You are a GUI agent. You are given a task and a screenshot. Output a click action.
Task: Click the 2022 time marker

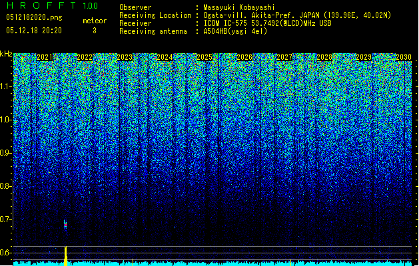tap(85, 57)
